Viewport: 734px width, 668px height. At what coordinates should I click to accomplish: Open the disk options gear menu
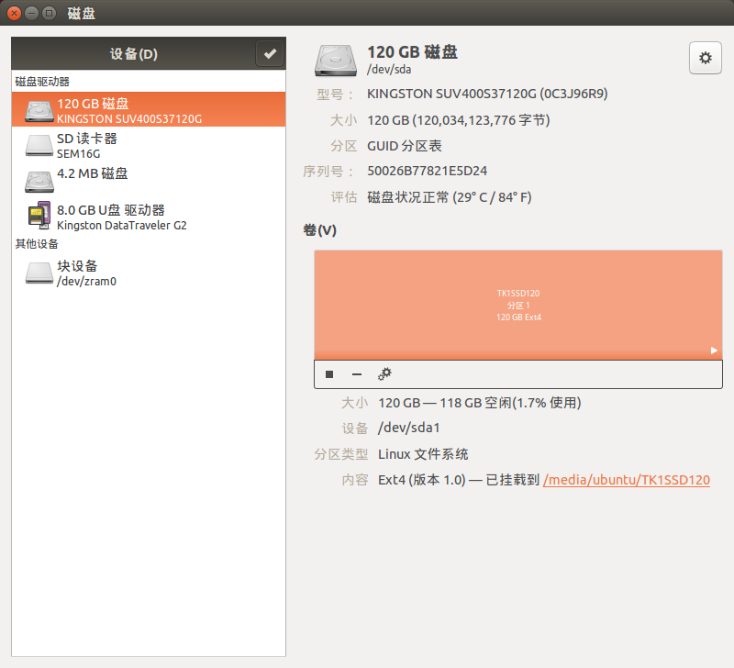(x=705, y=58)
